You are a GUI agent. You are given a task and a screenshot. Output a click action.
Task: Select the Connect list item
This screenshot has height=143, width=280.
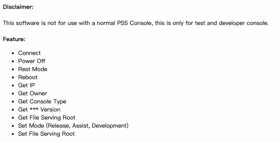pyautogui.click(x=29, y=53)
